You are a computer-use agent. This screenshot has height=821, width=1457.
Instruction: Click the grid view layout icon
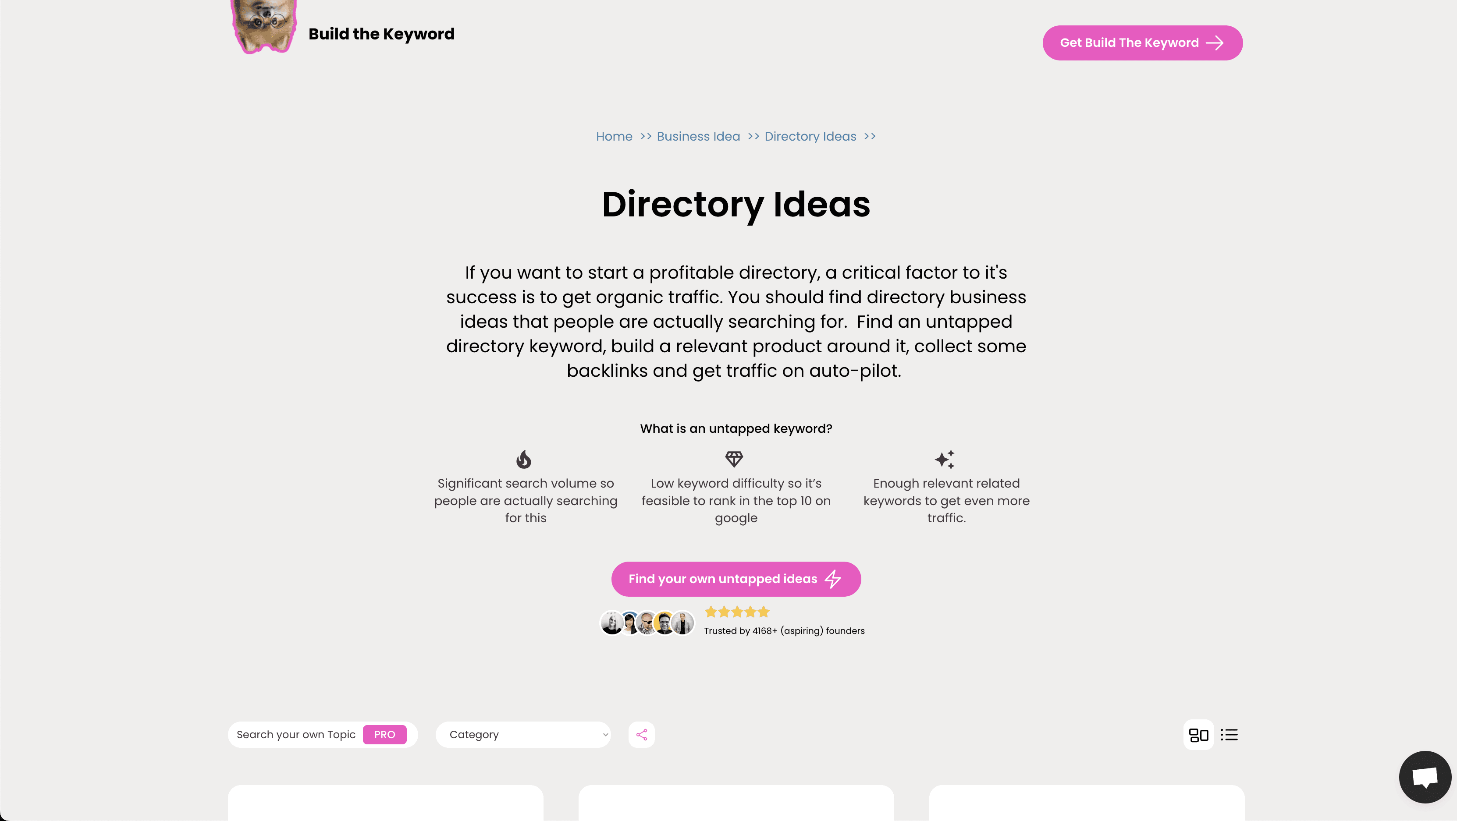1198,734
